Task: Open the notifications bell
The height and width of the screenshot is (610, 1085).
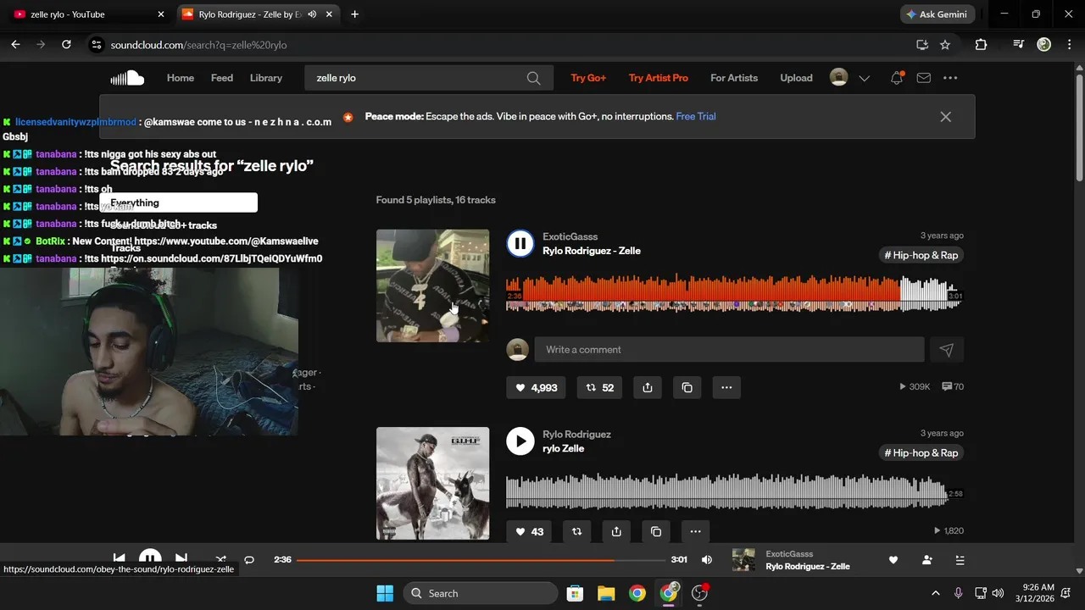Action: 896,78
